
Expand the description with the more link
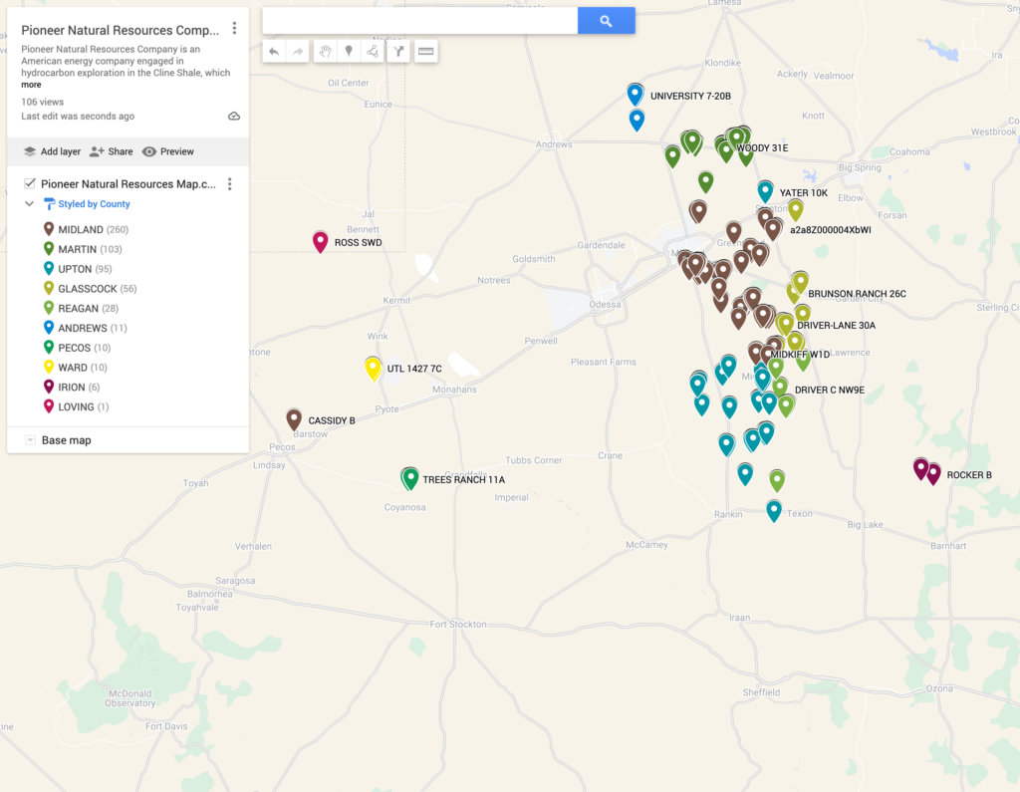[x=31, y=85]
